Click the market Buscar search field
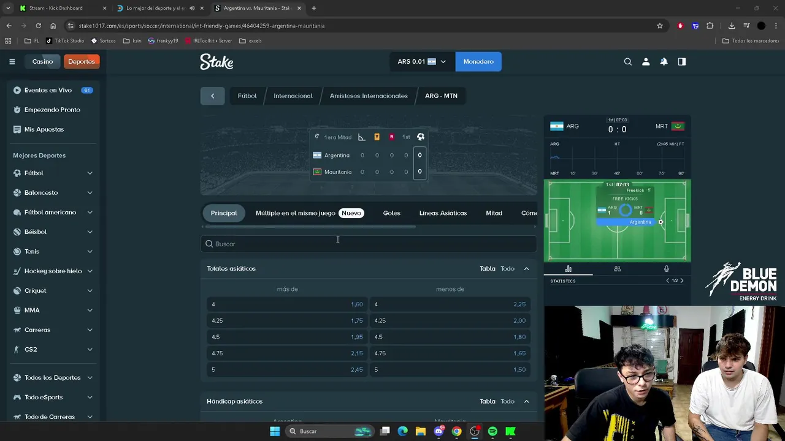 tap(369, 244)
